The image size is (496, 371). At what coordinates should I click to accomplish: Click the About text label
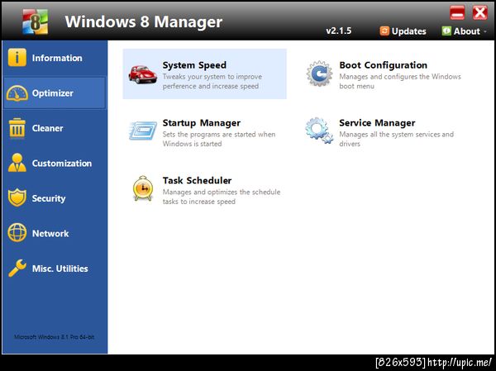[466, 31]
